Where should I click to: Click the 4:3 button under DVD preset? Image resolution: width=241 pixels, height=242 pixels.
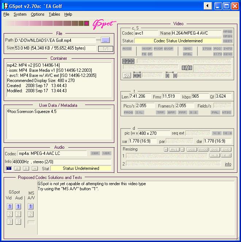click(x=215, y=155)
